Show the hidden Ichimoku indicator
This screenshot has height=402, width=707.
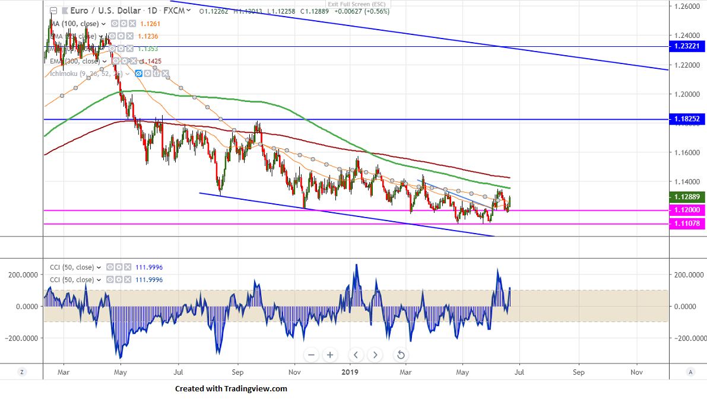[x=139, y=74]
